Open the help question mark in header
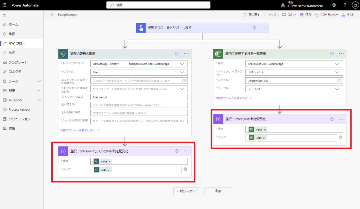 click(x=345, y=5)
